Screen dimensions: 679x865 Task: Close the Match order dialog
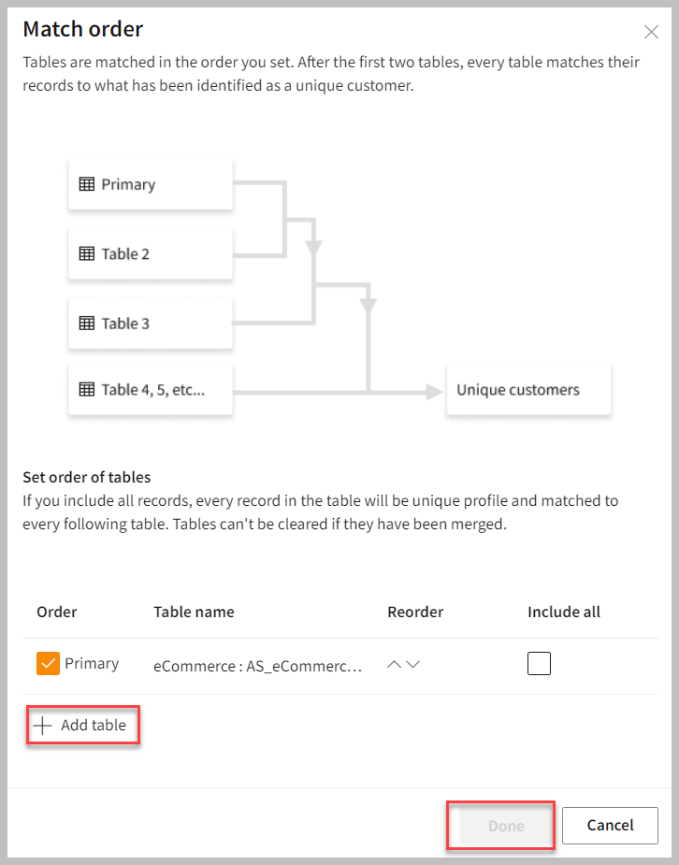(652, 32)
